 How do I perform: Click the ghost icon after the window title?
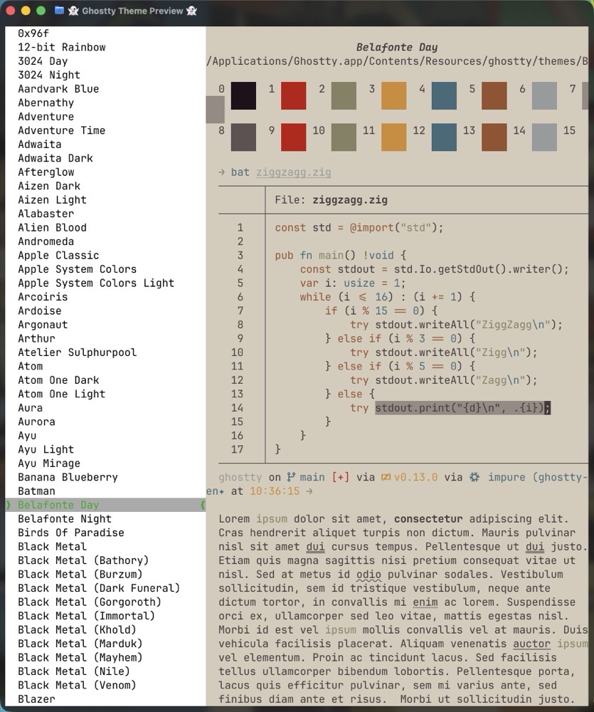pyautogui.click(x=191, y=11)
